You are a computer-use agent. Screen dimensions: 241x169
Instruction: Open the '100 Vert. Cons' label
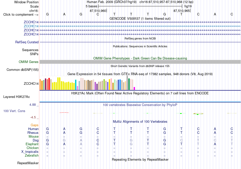coord(14,111)
